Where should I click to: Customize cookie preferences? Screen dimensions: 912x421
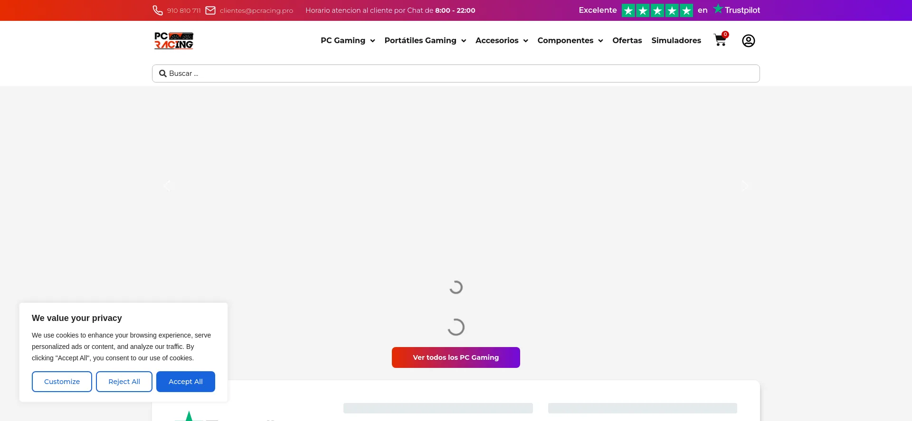(62, 382)
